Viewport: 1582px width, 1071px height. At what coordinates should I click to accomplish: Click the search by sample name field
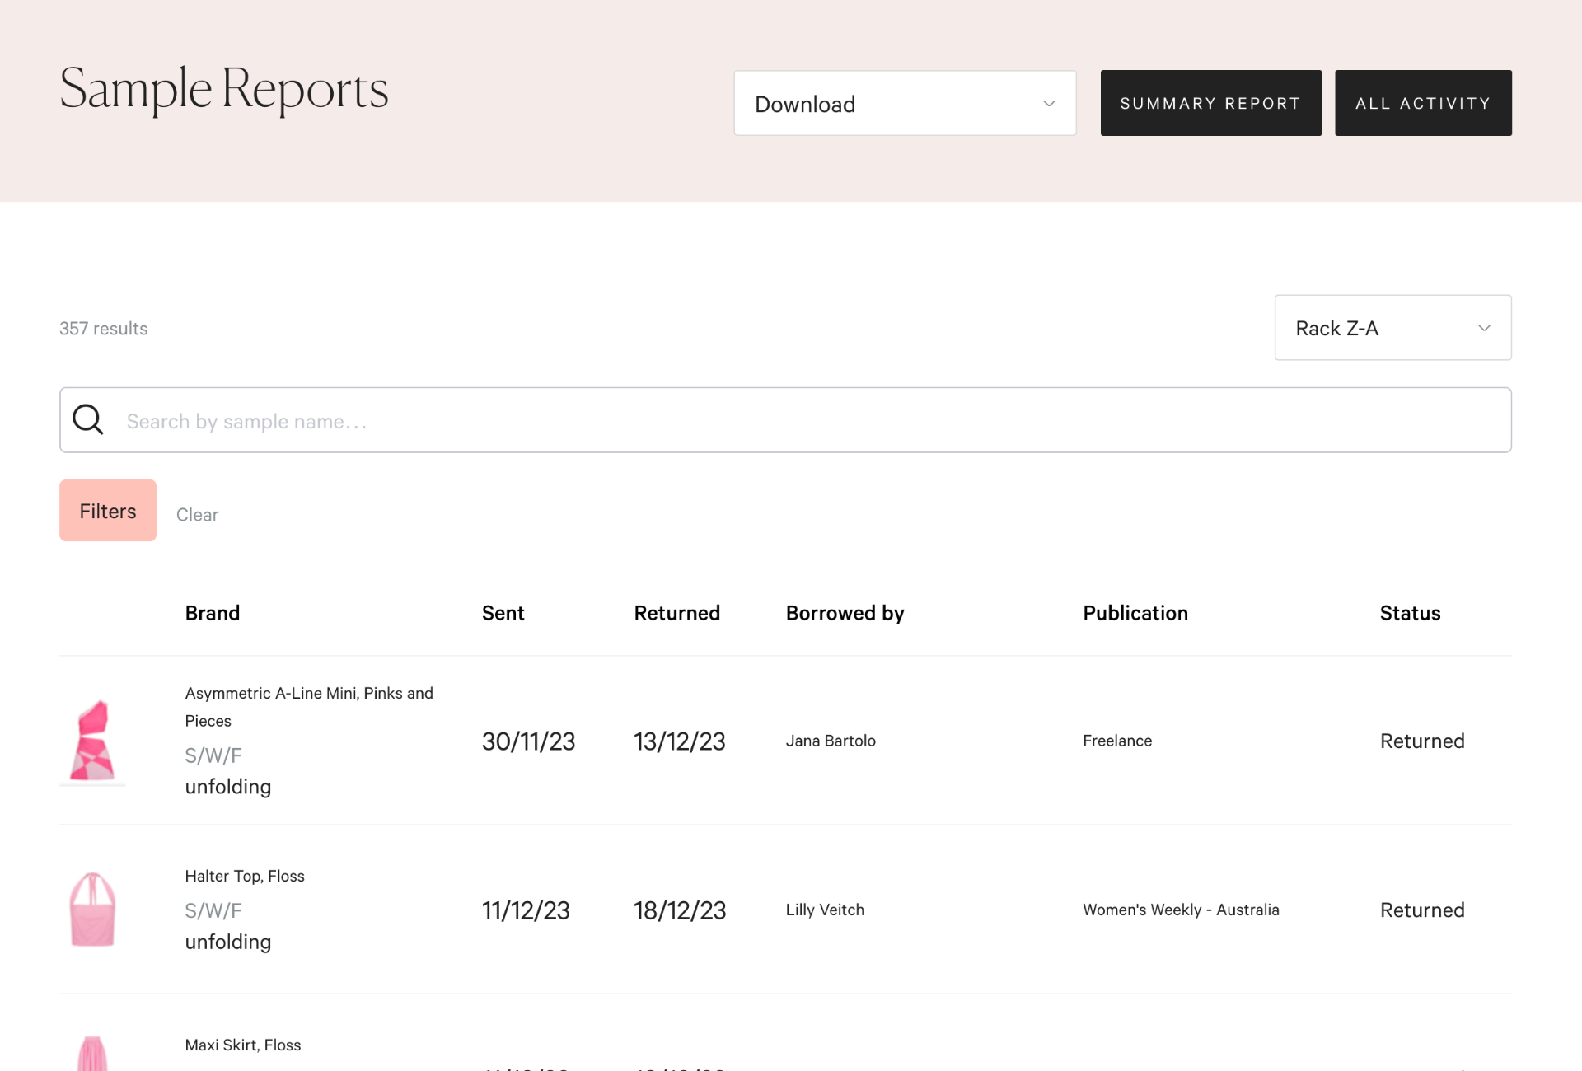point(577,420)
